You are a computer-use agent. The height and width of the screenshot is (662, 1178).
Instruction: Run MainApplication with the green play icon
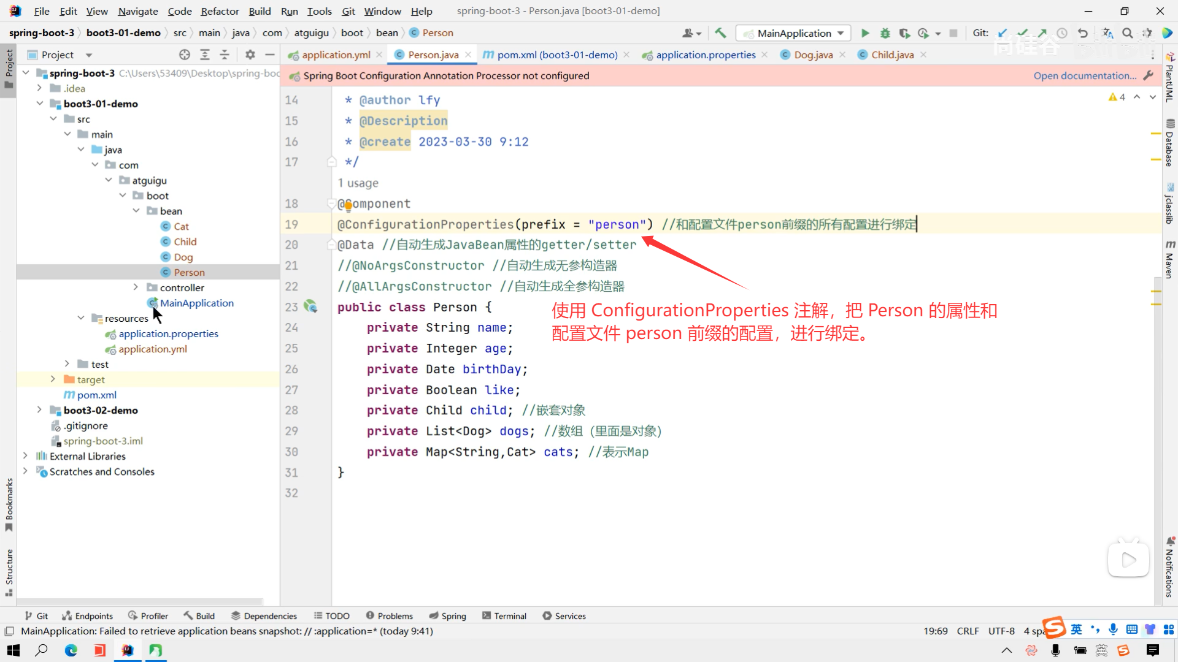pos(865,33)
